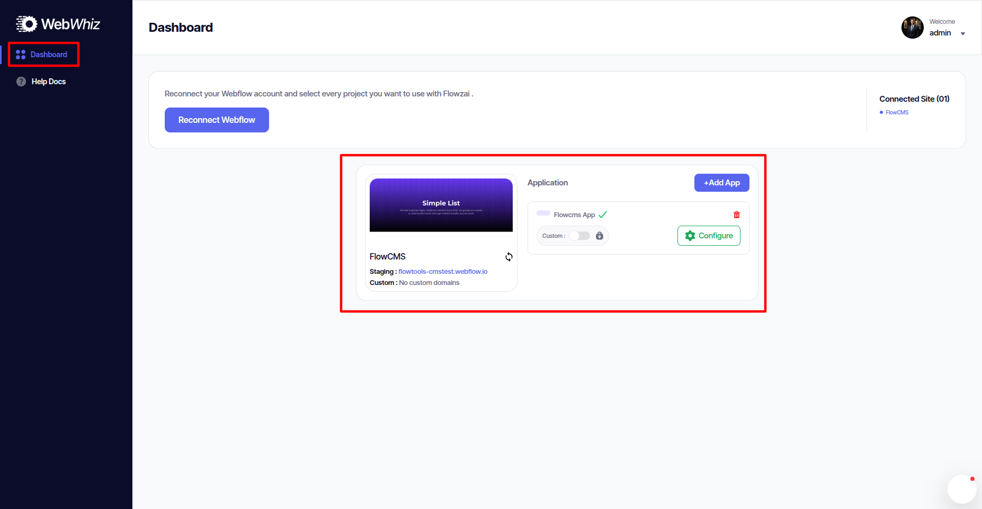Delete Flowcms App using the red trash icon
982x509 pixels.
pos(736,215)
